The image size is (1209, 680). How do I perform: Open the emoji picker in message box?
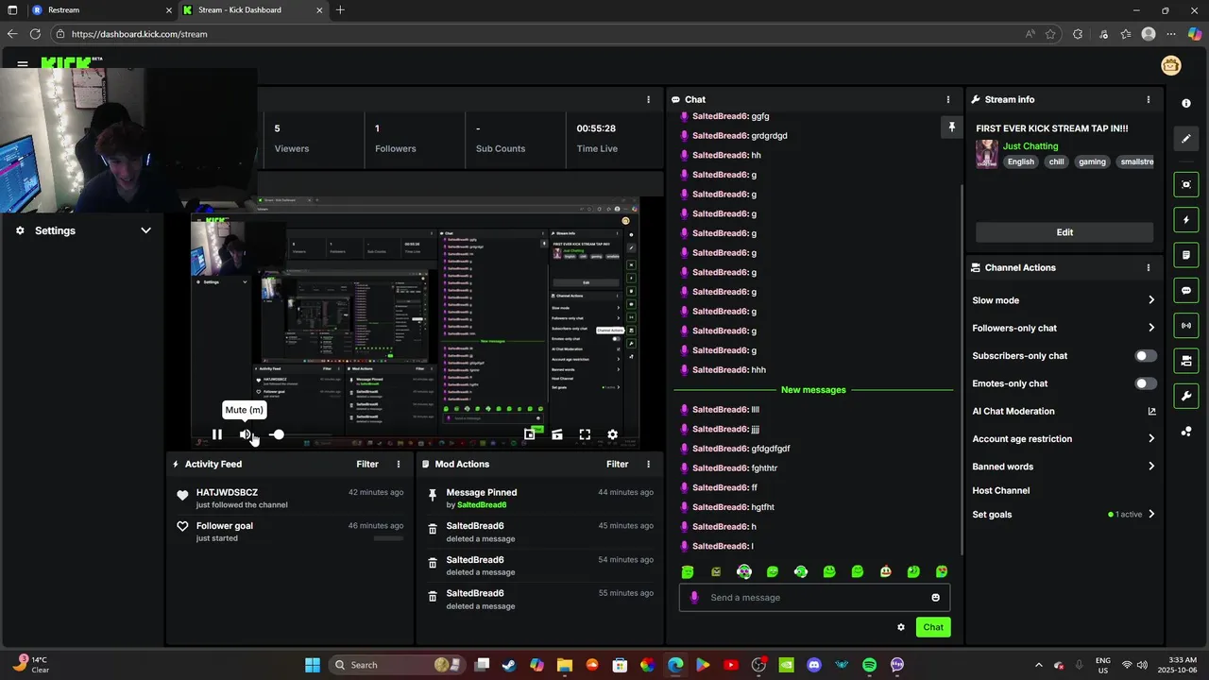pyautogui.click(x=936, y=597)
